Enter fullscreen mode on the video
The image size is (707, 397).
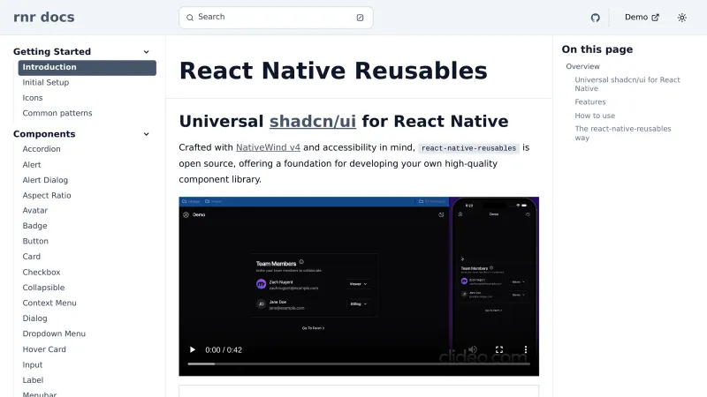[x=499, y=350]
